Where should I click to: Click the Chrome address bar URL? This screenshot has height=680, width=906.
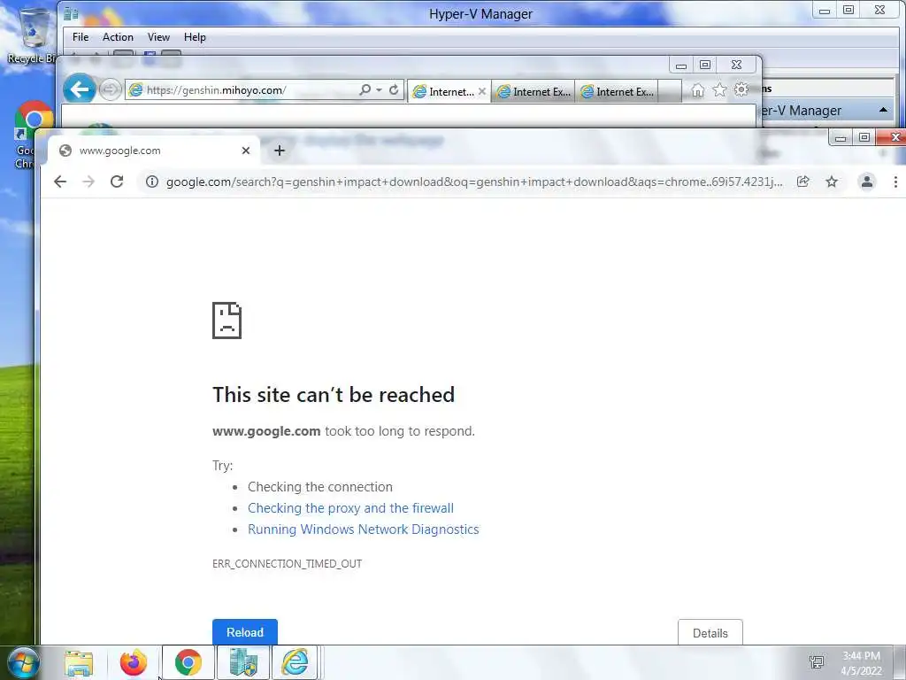click(x=474, y=182)
